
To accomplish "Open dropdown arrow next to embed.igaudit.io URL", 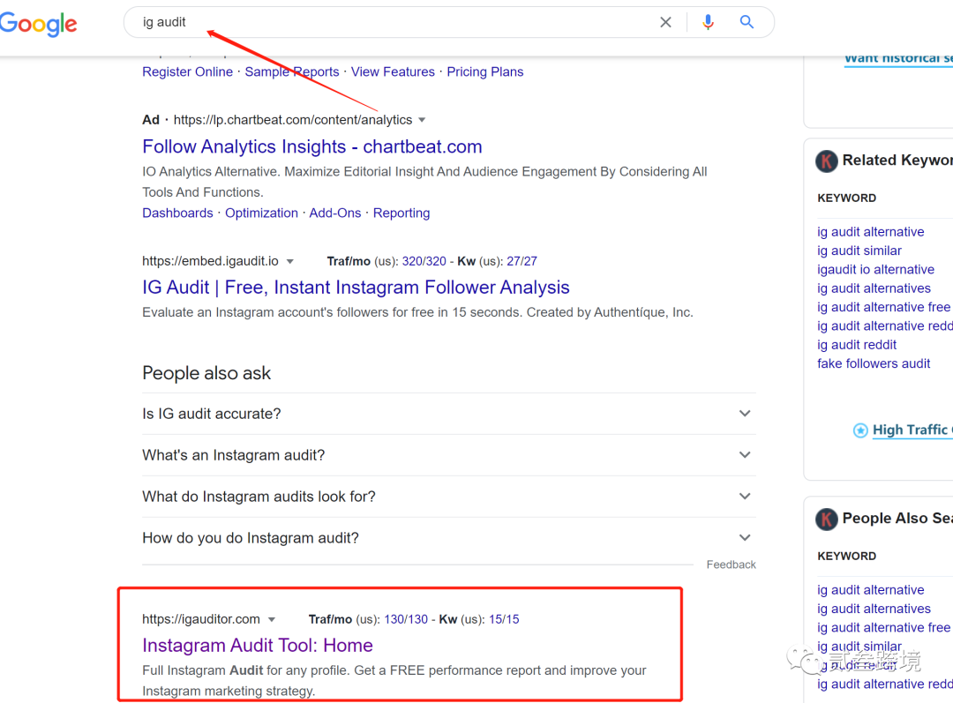I will click(290, 262).
